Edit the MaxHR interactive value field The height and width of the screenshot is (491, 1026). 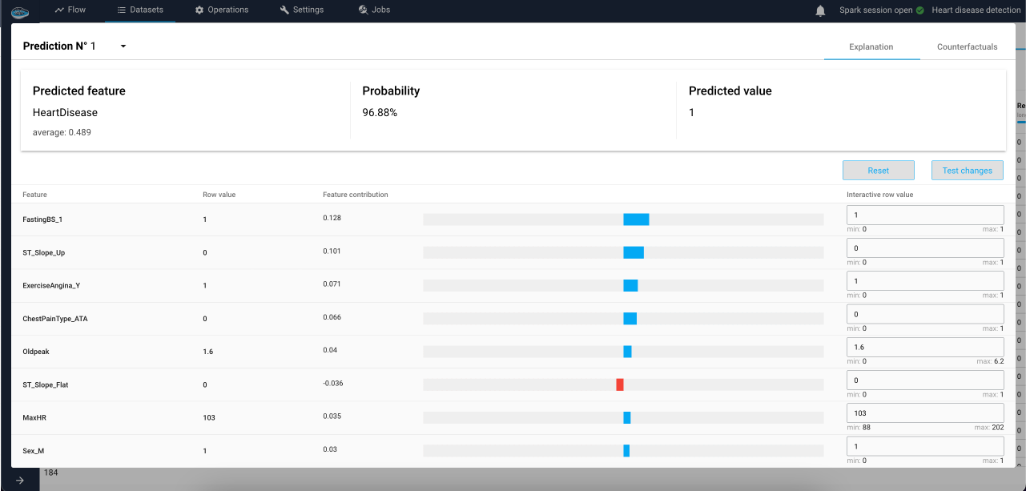pyautogui.click(x=925, y=413)
